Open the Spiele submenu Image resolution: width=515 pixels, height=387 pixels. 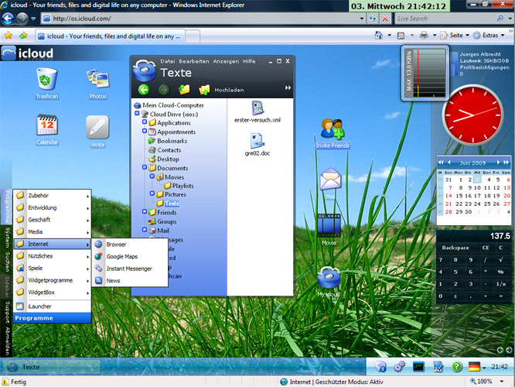click(x=53, y=268)
